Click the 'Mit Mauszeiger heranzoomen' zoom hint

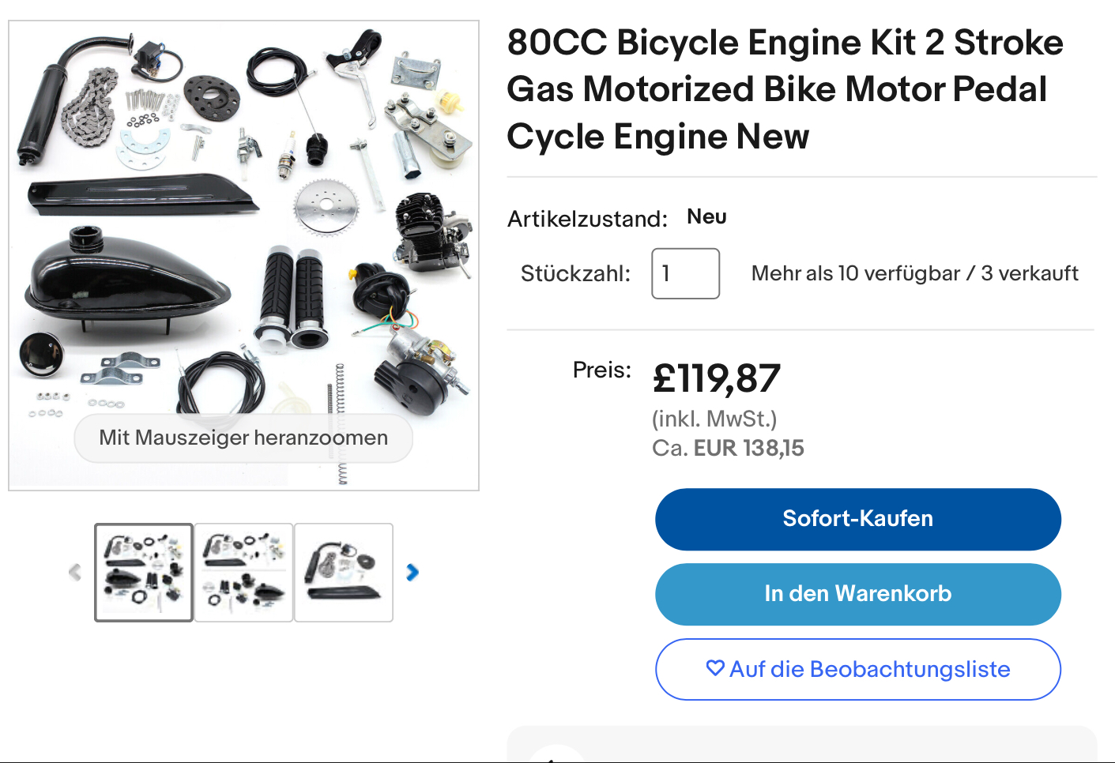[x=243, y=438]
